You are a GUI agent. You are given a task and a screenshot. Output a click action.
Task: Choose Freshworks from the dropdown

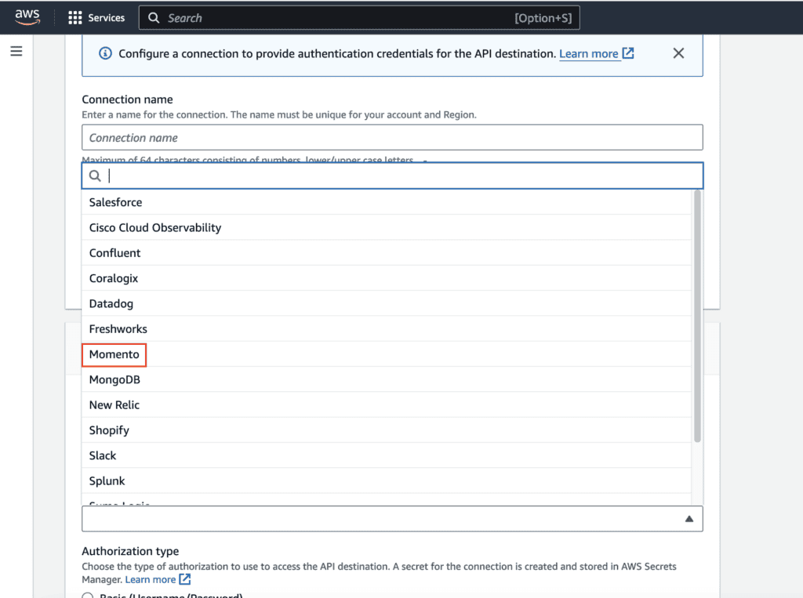click(x=386, y=328)
